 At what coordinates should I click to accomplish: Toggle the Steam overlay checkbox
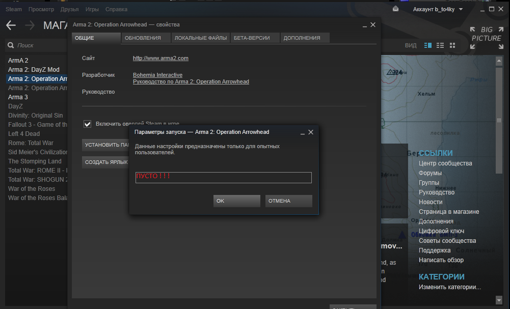click(x=87, y=124)
